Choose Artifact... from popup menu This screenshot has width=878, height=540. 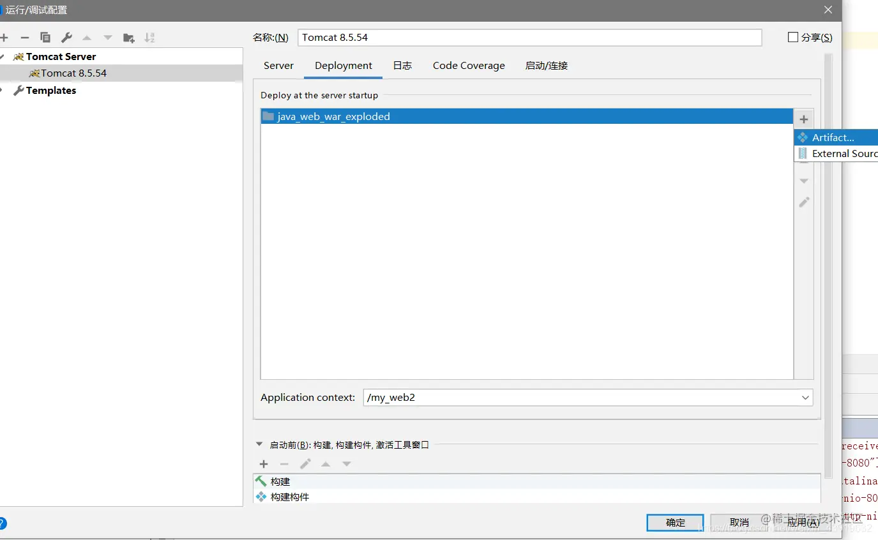[x=836, y=137]
